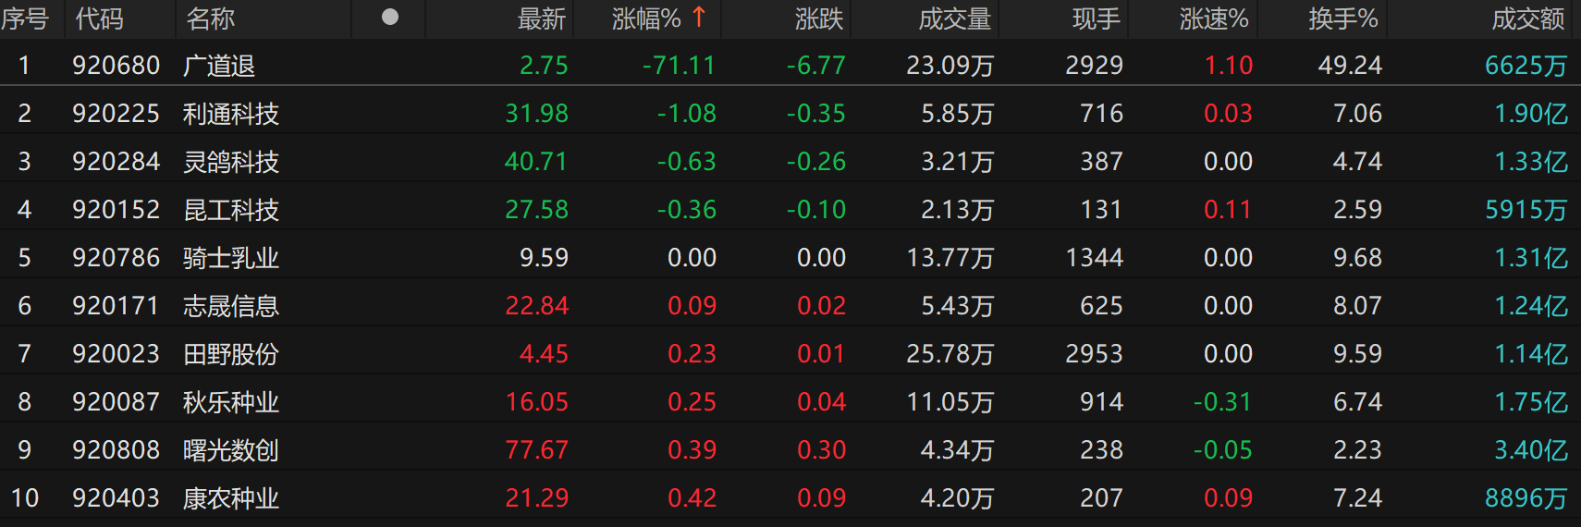Image resolution: width=1581 pixels, height=527 pixels.
Task: Select stock 利通科技
Action: tap(231, 114)
